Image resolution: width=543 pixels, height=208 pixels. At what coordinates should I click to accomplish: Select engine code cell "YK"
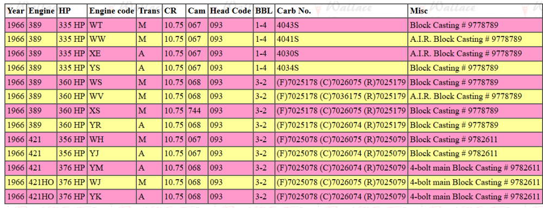(x=112, y=197)
